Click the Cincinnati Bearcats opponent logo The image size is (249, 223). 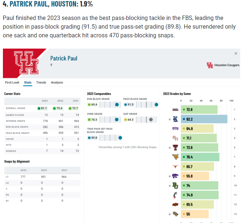[175, 195]
